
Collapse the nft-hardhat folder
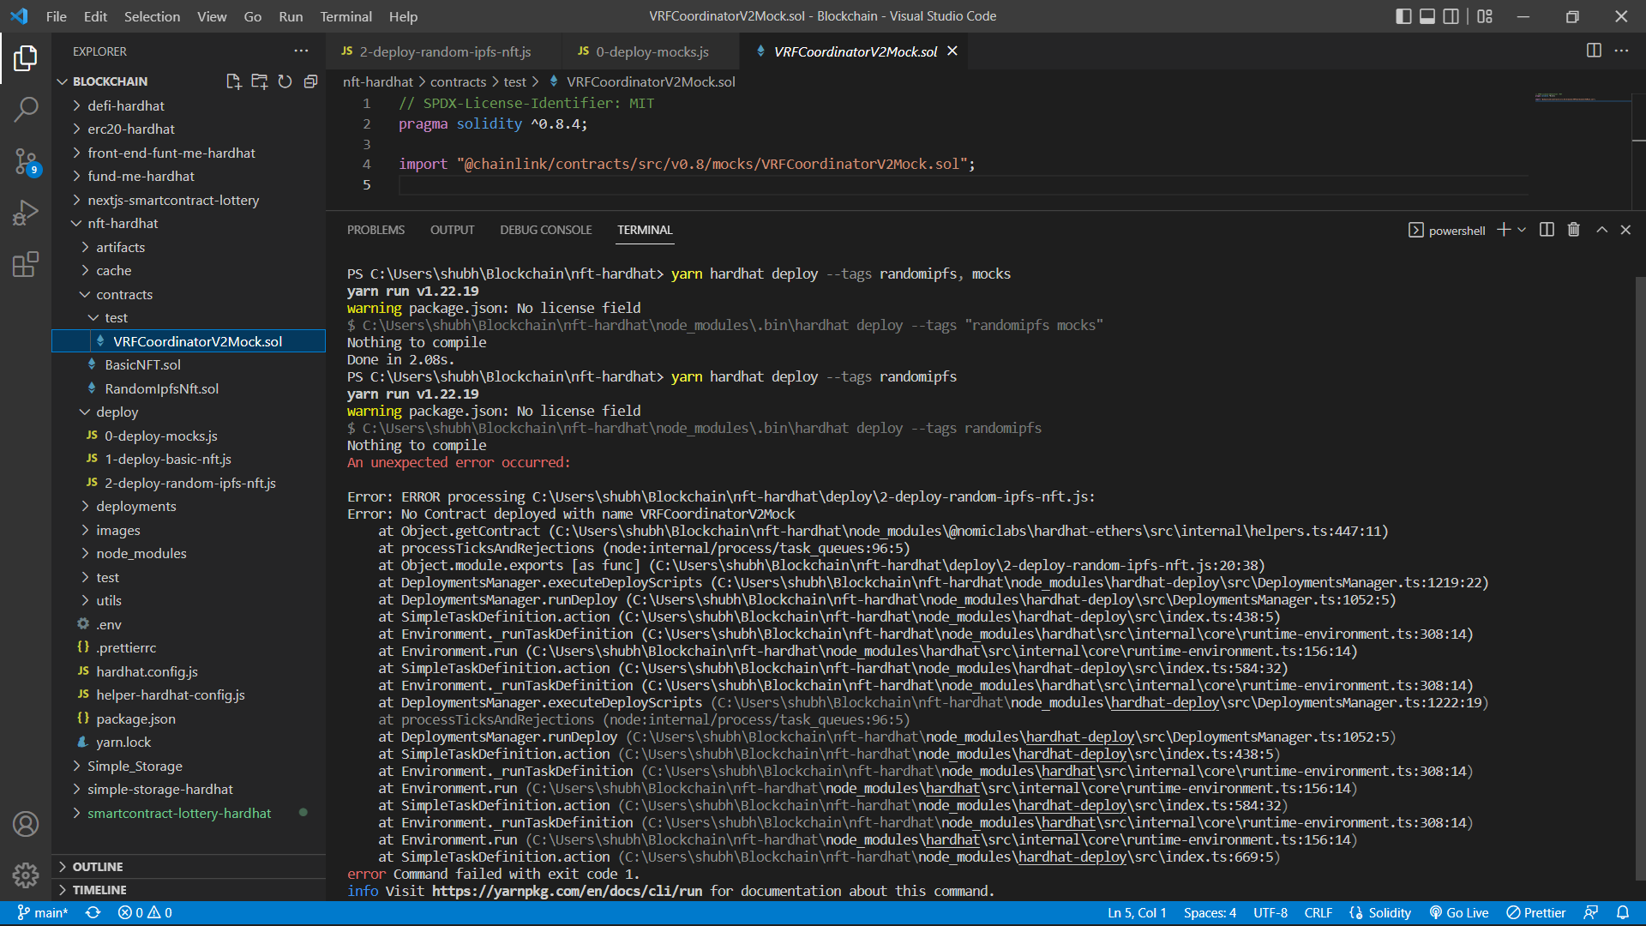click(x=123, y=223)
